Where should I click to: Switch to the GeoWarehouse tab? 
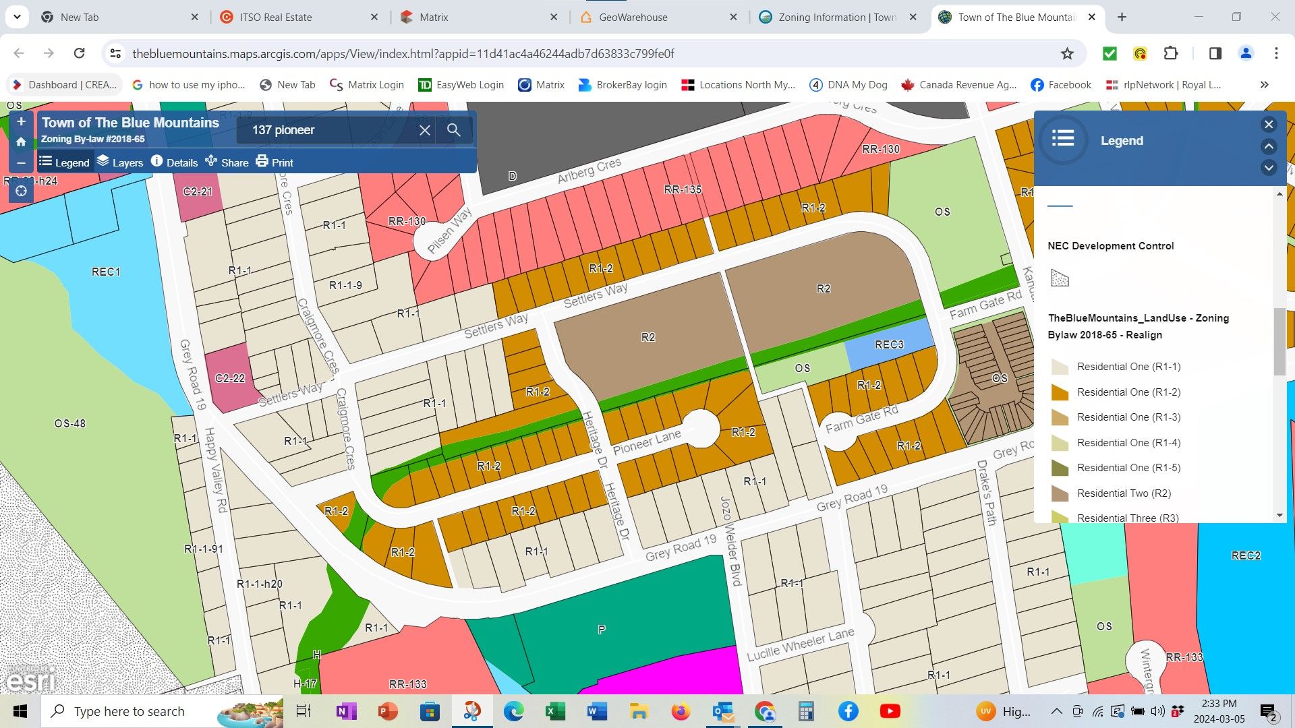click(x=633, y=18)
